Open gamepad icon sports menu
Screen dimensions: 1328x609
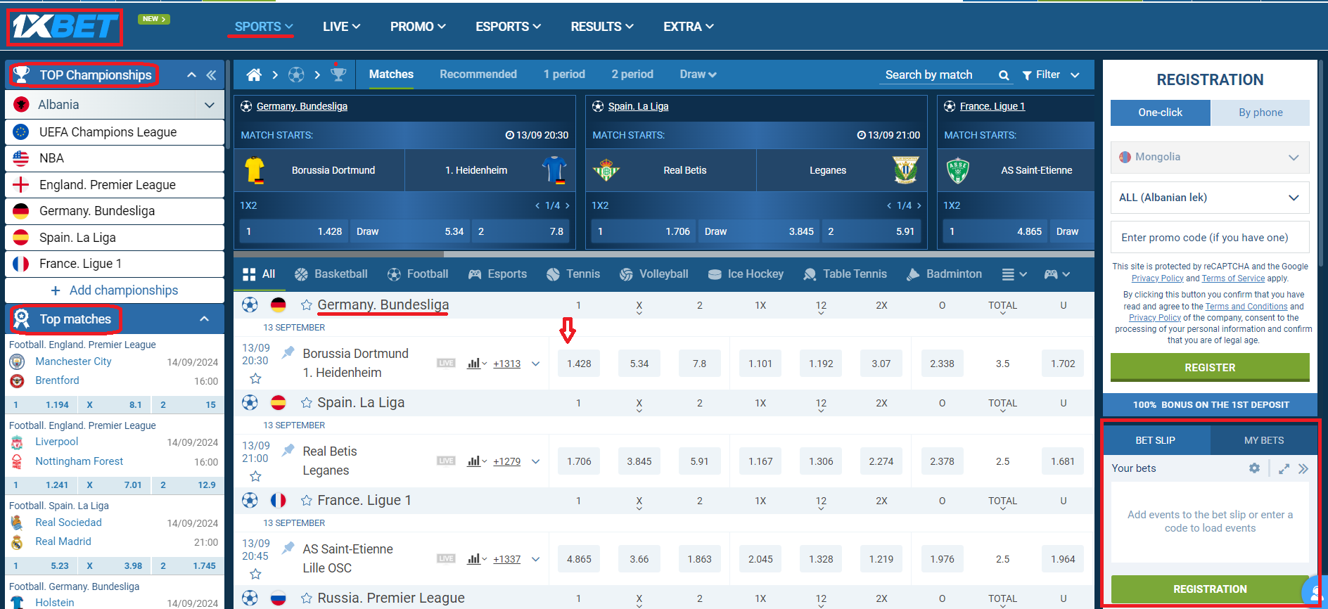[1057, 274]
